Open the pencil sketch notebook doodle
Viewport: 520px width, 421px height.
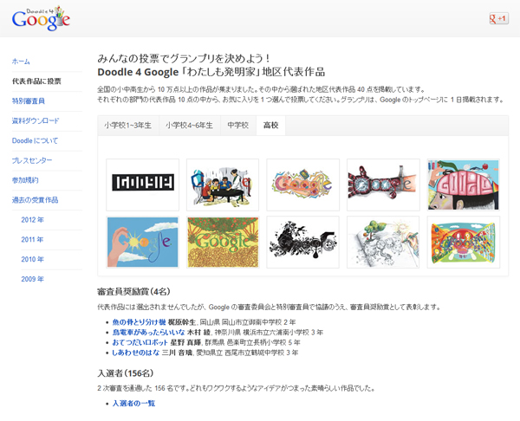click(383, 242)
